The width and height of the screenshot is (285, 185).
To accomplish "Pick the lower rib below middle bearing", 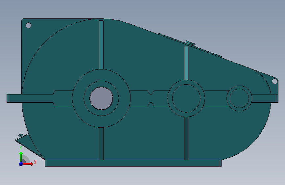I will [186, 139].
